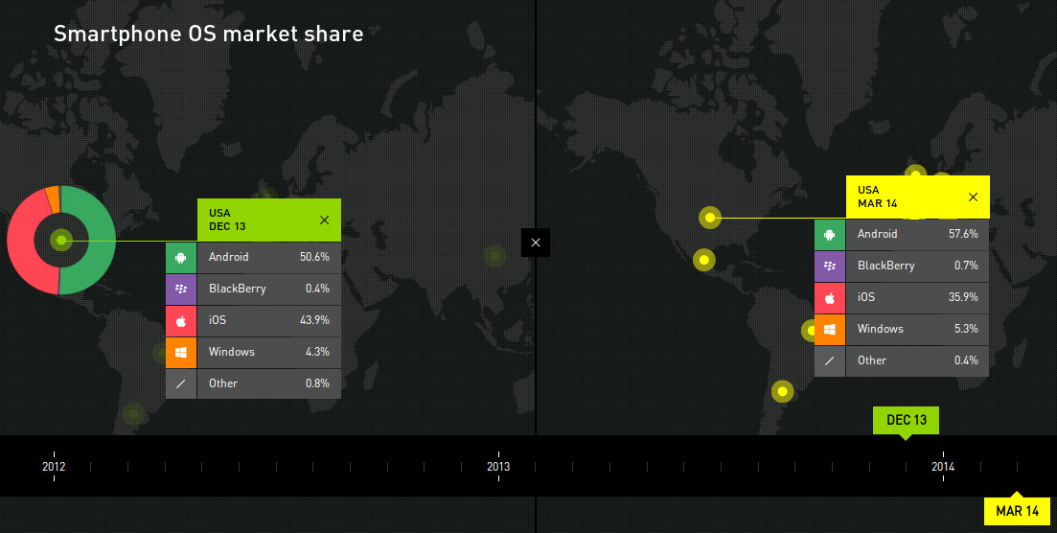
Task: Close the USA DEC 13 panel
Action: [x=324, y=220]
